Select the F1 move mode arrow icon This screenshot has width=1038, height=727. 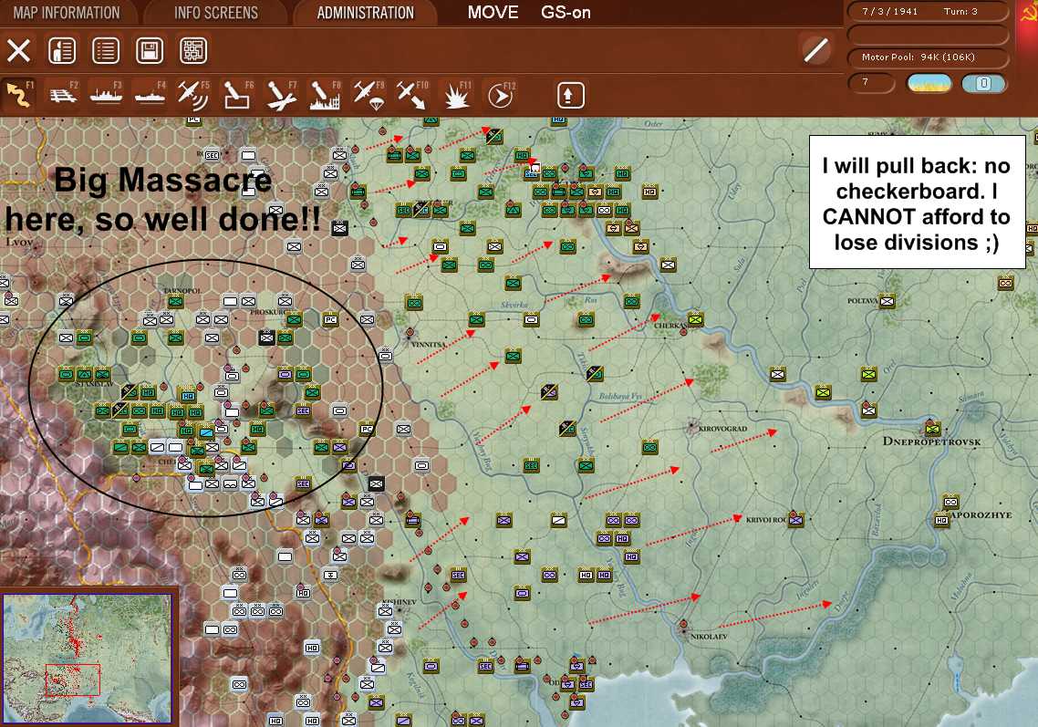coord(18,95)
